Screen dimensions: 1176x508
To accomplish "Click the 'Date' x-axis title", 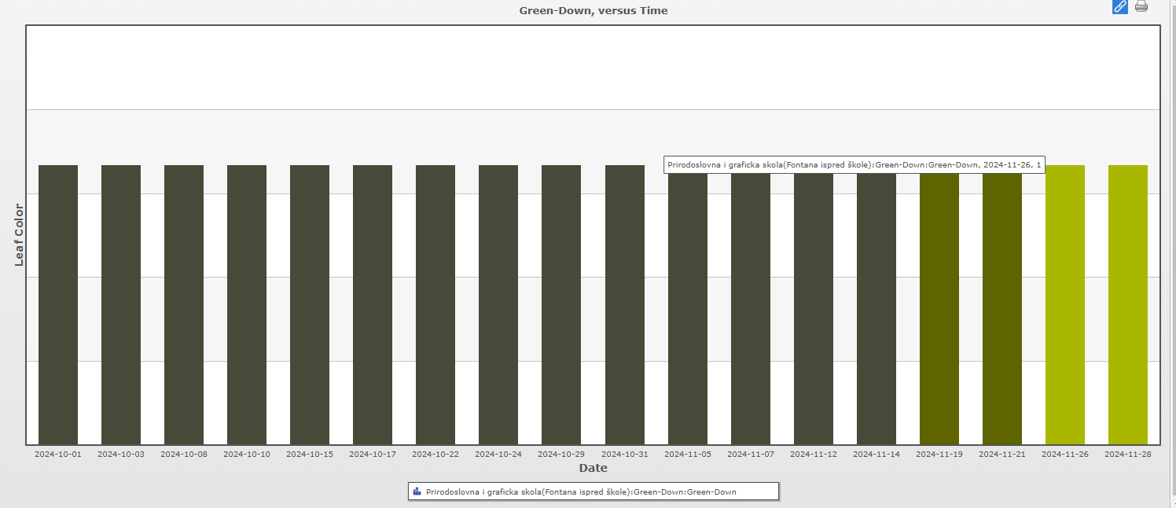I will point(593,468).
